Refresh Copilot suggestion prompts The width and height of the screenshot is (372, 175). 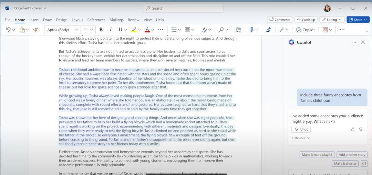tap(364, 163)
